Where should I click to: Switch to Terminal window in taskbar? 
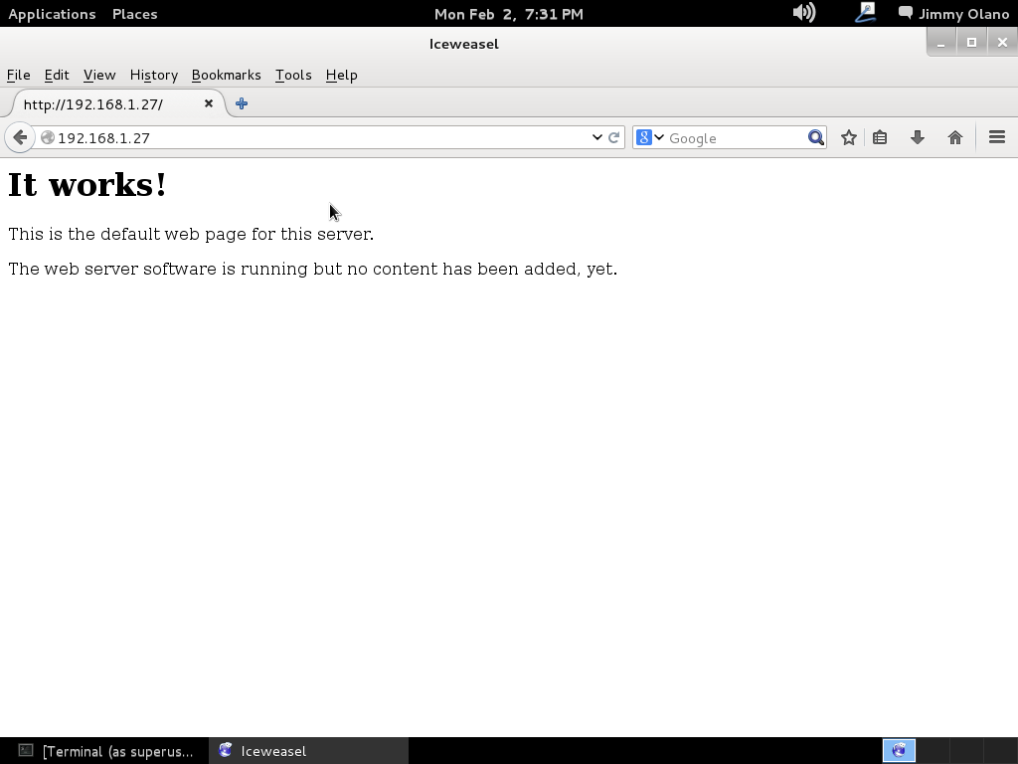click(105, 751)
